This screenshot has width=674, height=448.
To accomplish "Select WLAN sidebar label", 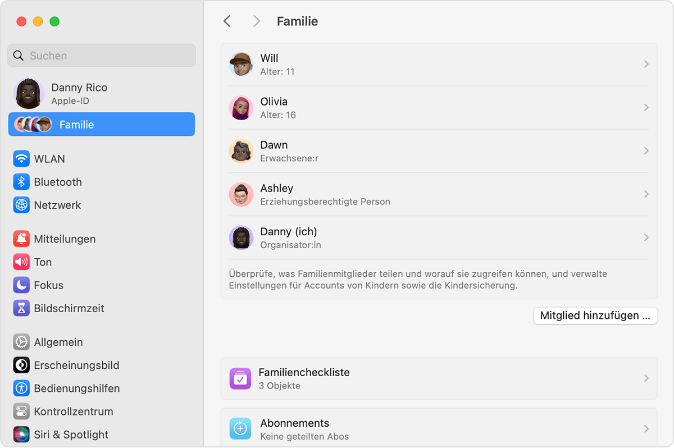I will [x=49, y=159].
